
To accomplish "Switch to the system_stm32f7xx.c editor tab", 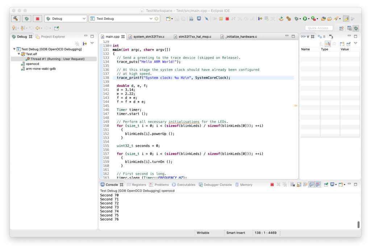I will click(x=149, y=37).
